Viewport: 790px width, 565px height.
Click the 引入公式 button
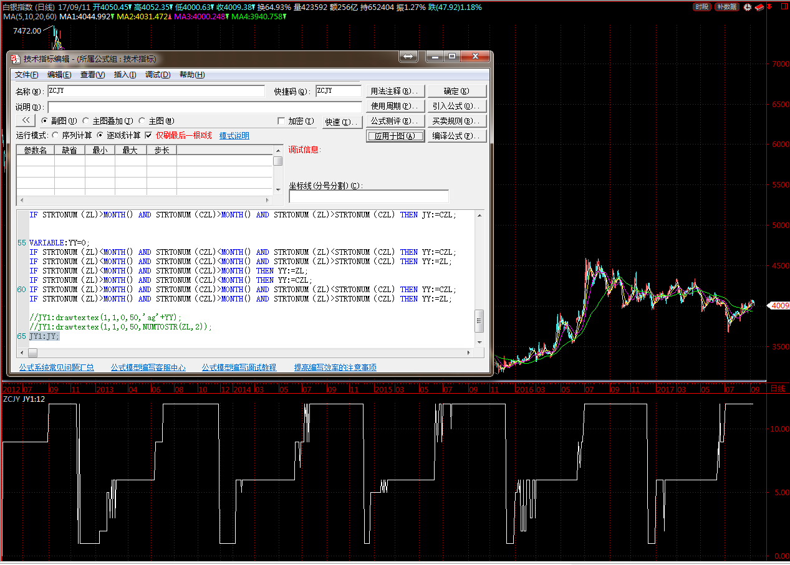click(457, 107)
